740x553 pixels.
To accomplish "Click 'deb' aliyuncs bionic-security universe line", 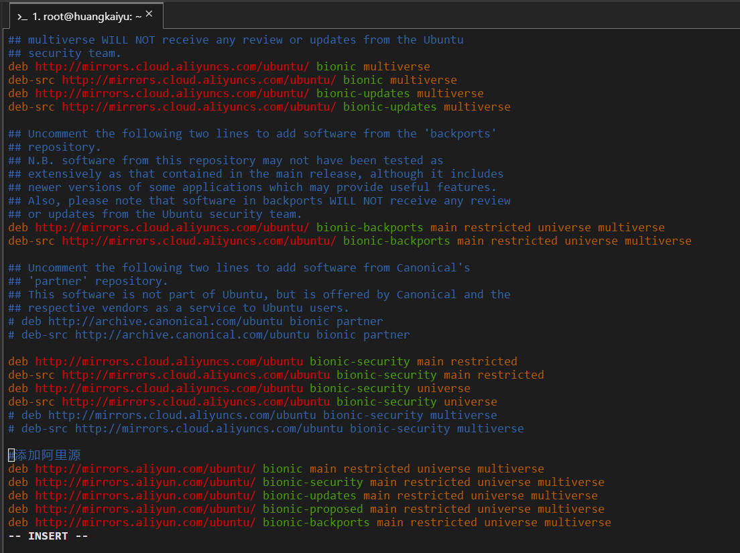I will click(x=239, y=388).
